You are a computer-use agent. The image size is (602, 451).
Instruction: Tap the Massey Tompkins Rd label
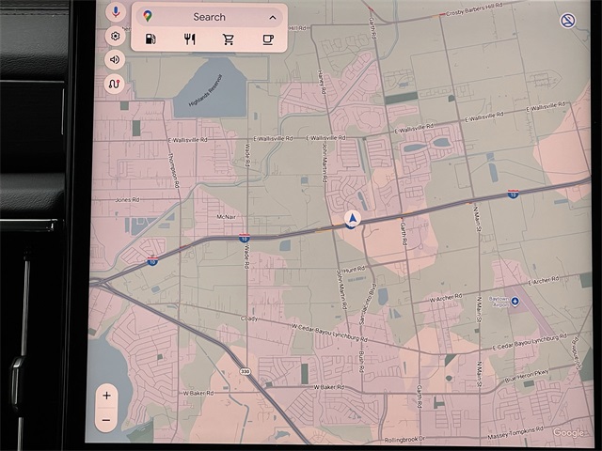(515, 432)
